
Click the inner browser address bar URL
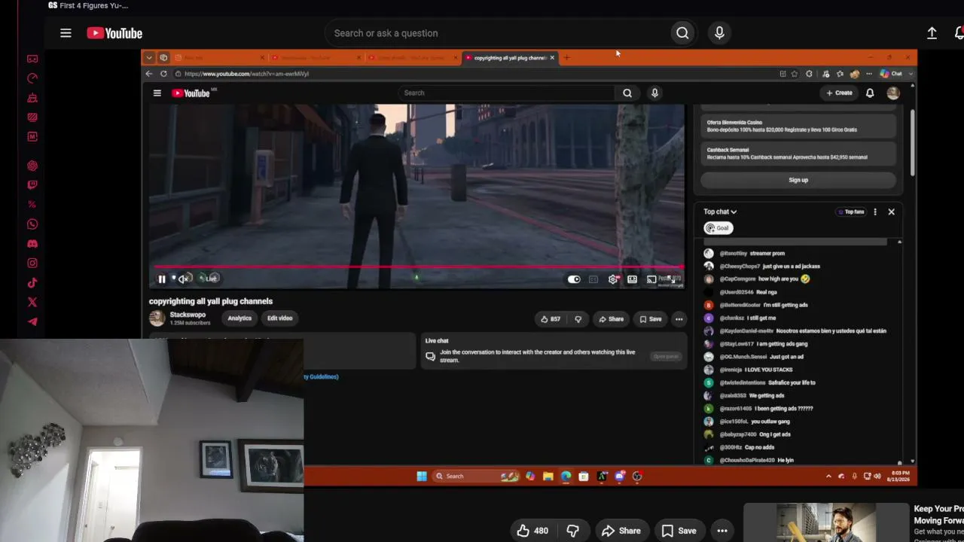tap(246, 74)
